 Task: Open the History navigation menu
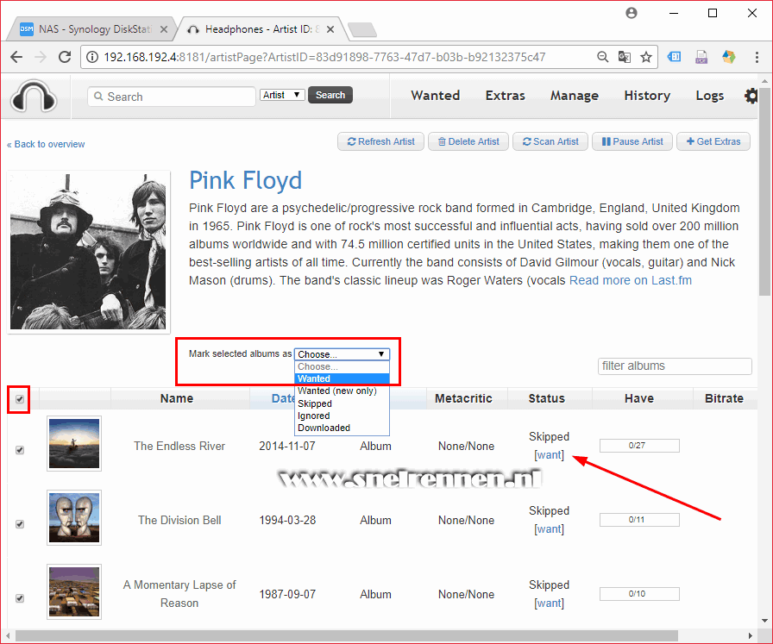647,96
